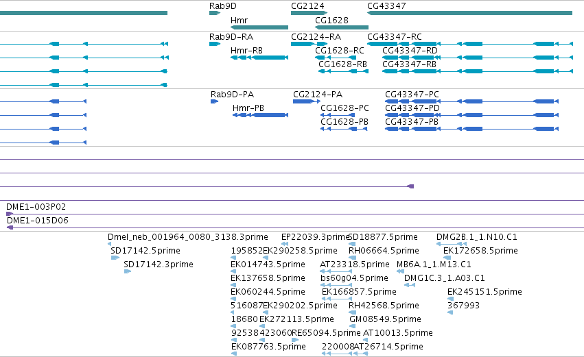
Task: Select EST RH06664.5prime
Action: [x=384, y=251]
